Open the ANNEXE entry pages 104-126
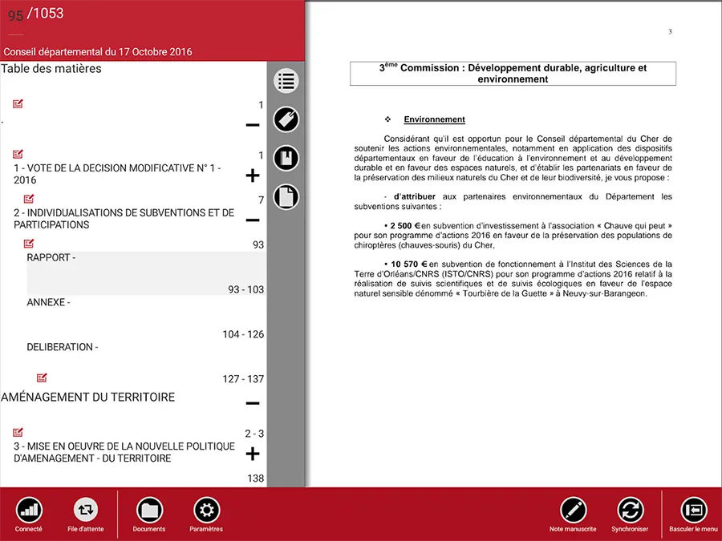This screenshot has height=541, width=722. 147,318
